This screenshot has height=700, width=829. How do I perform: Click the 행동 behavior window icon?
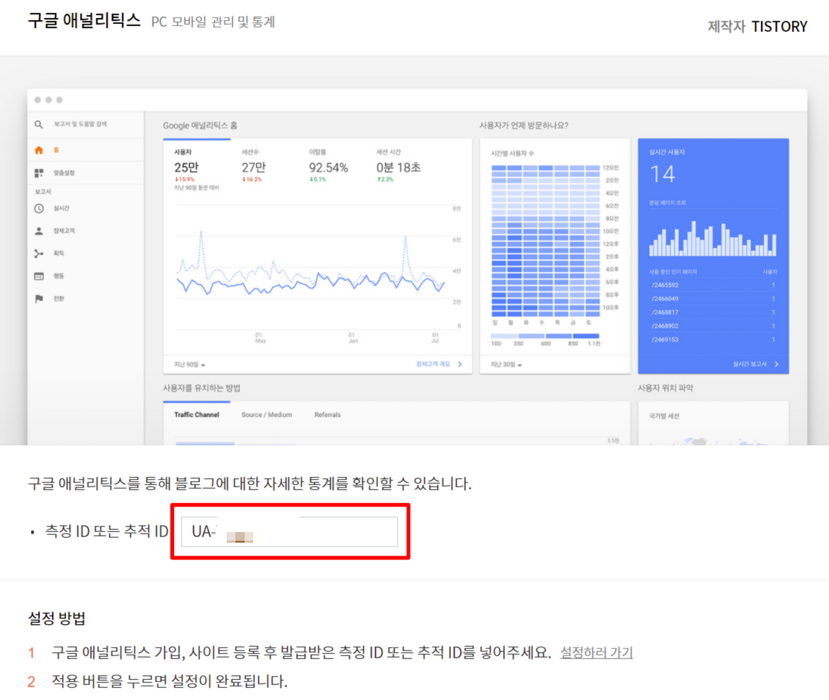(x=39, y=277)
